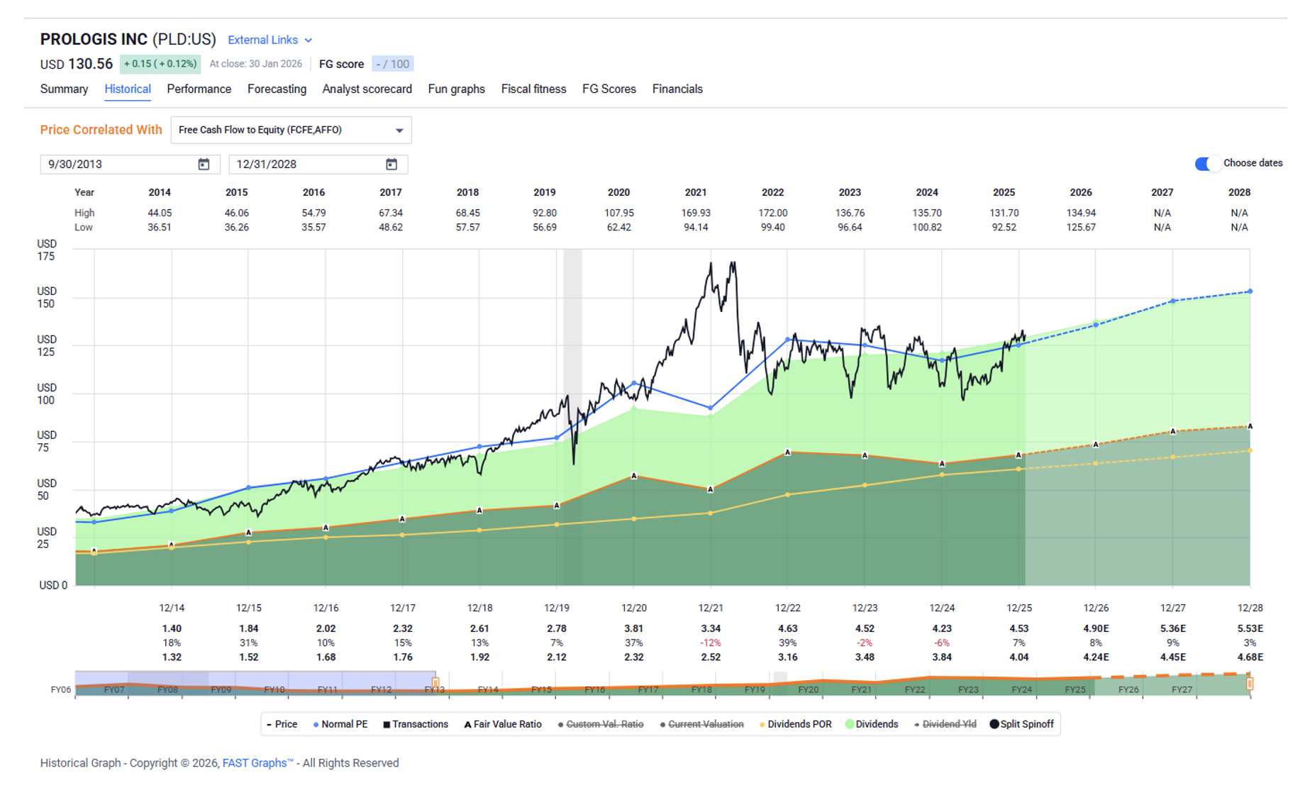1305x790 pixels.
Task: Click the start date 9/30/2013 field
Action: click(x=117, y=165)
